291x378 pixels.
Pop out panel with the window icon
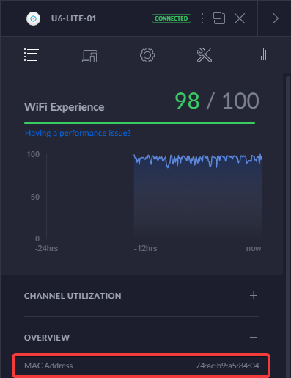(219, 18)
